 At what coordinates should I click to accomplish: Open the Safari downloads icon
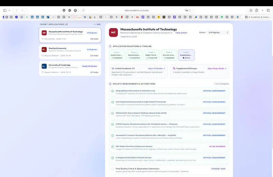click(x=251, y=11)
